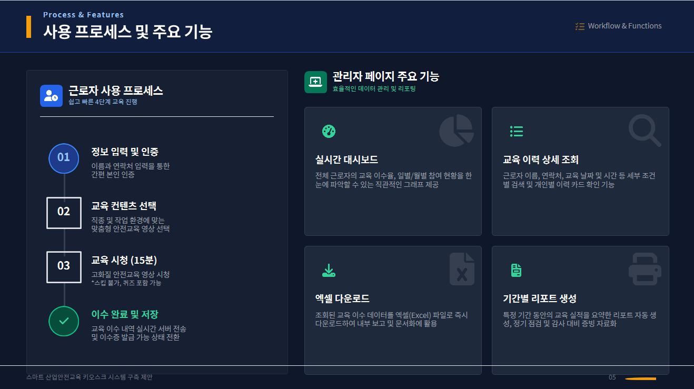Click the Excel file icon
The width and height of the screenshot is (694, 389).
click(462, 269)
